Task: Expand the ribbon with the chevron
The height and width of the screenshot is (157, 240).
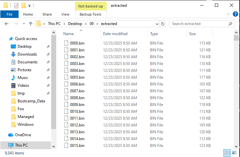Action: point(229,14)
